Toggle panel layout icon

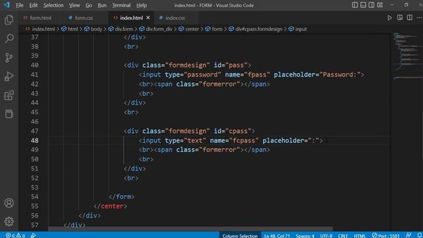click(x=363, y=5)
